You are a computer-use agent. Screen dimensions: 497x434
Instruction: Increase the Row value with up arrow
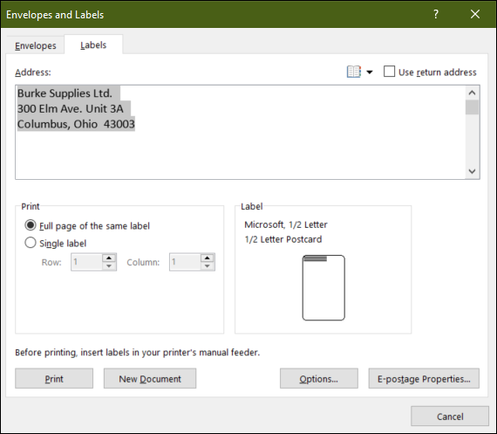coord(109,258)
